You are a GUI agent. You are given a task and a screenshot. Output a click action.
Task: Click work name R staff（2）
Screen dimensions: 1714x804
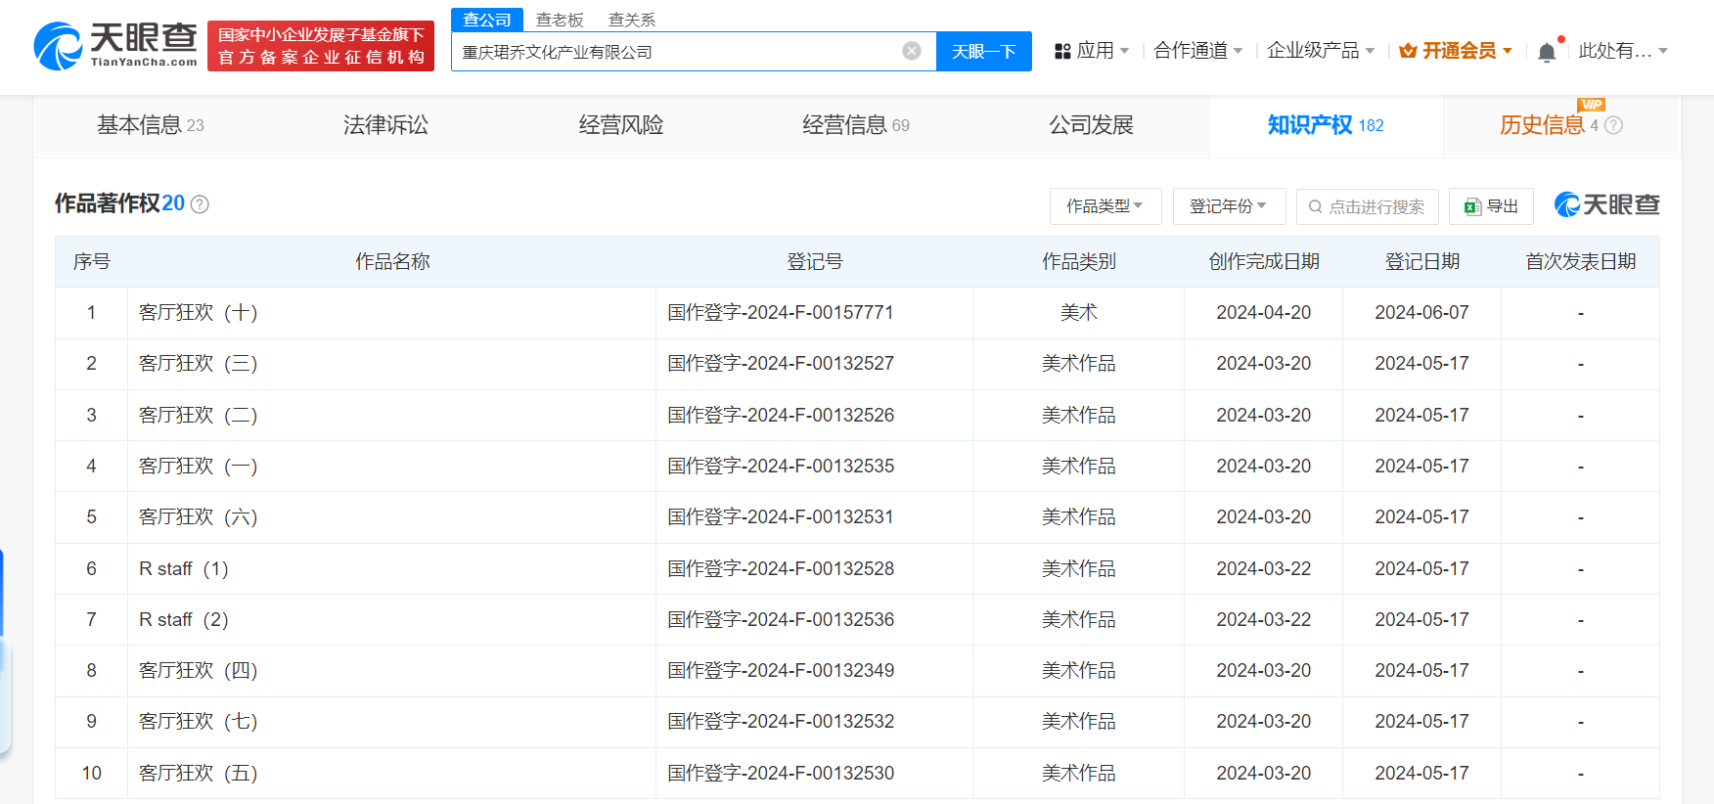184,619
